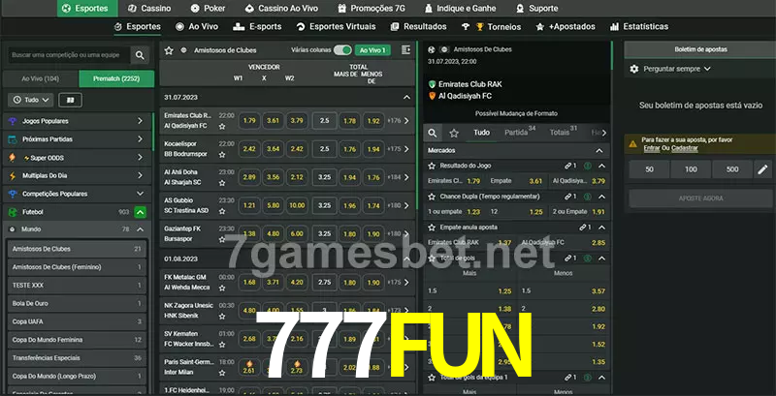The width and height of the screenshot is (776, 396).
Task: Expand Próximas Partidas section
Action: [x=140, y=139]
